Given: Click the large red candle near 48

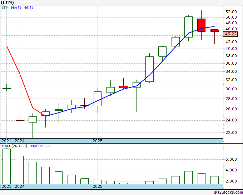Looking at the screenshot, I should pyautogui.click(x=202, y=25).
